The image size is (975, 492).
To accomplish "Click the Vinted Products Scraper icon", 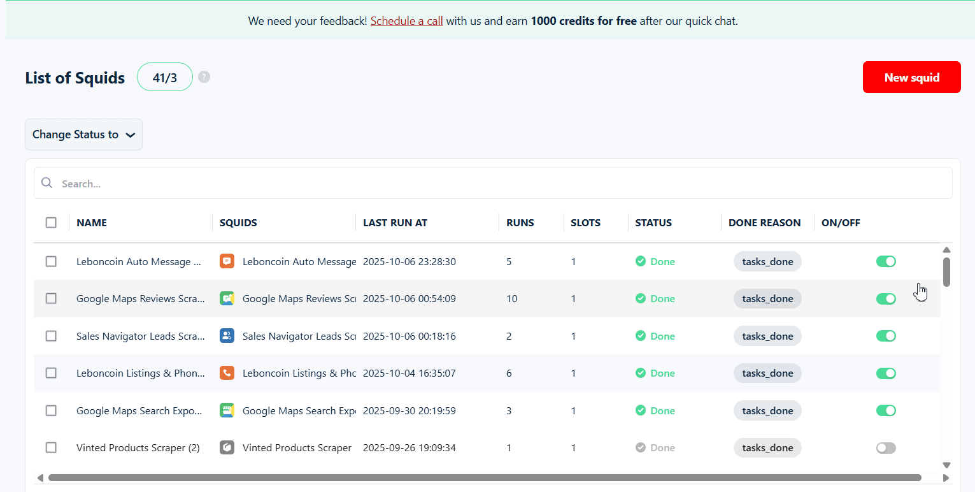I will 227,447.
